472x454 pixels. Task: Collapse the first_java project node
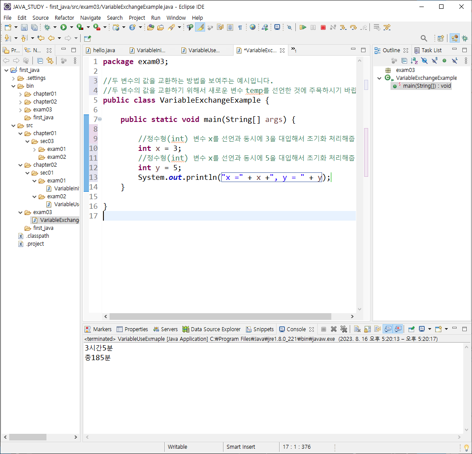[6, 70]
